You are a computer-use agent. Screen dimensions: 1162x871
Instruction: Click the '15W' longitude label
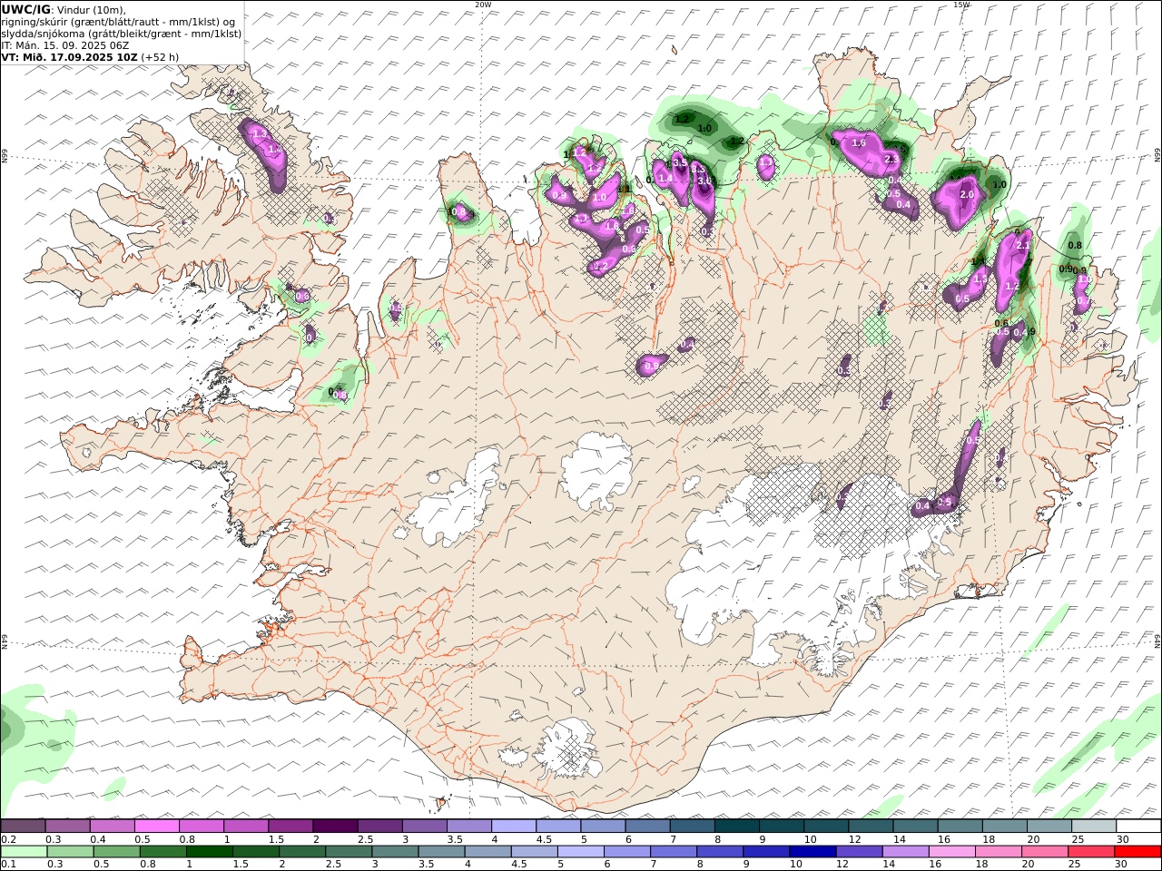(961, 5)
